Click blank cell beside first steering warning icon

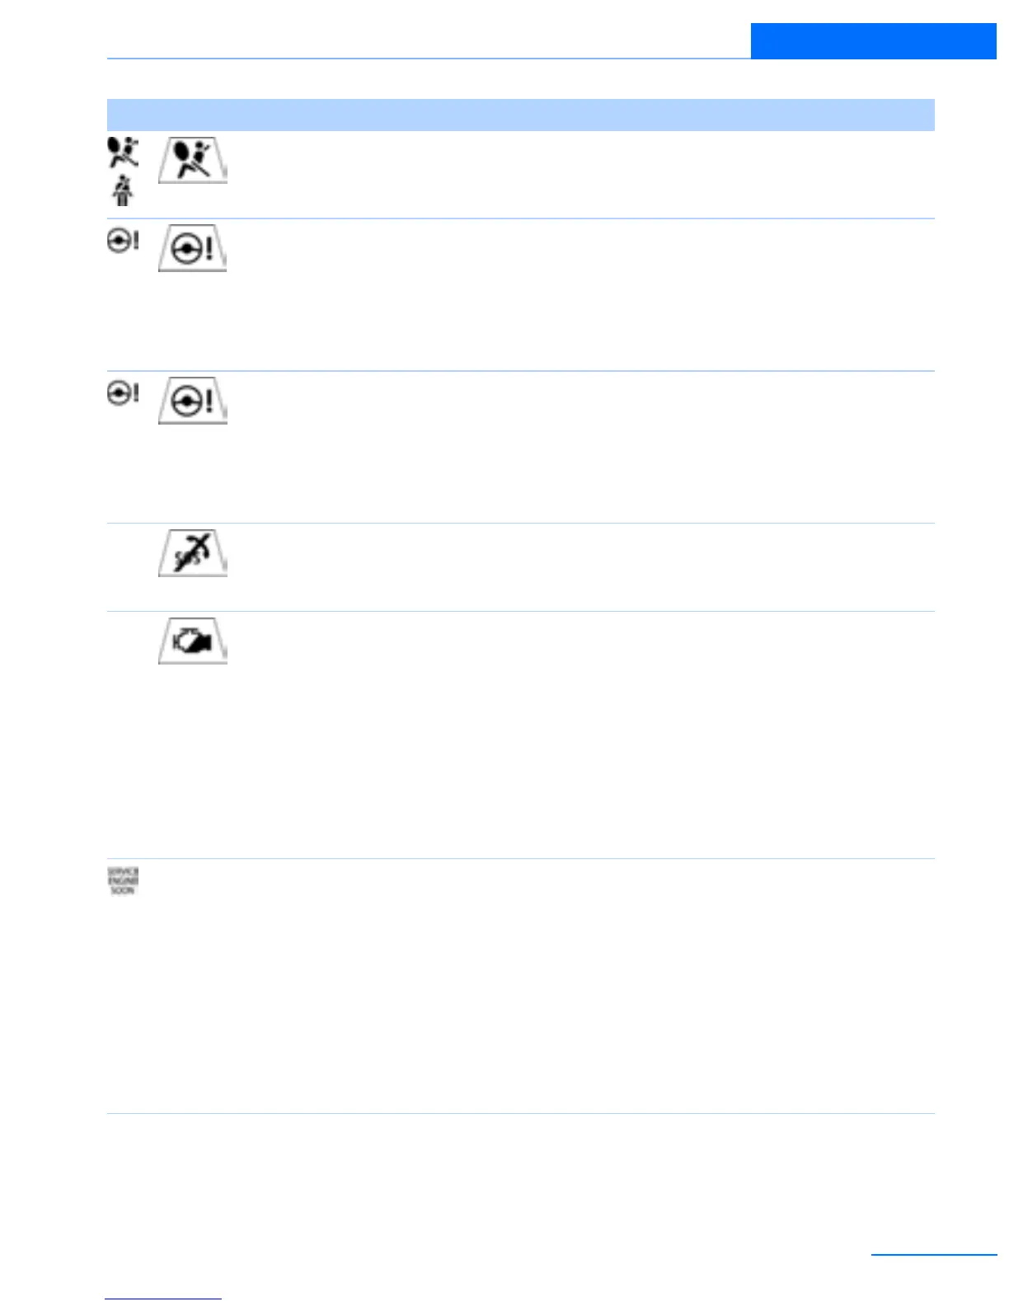click(x=581, y=294)
